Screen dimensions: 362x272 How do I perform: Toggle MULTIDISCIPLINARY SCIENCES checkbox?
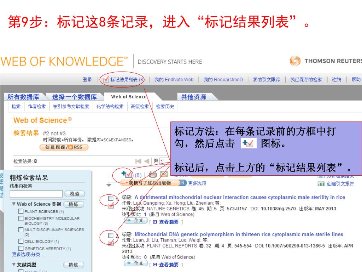21,229
